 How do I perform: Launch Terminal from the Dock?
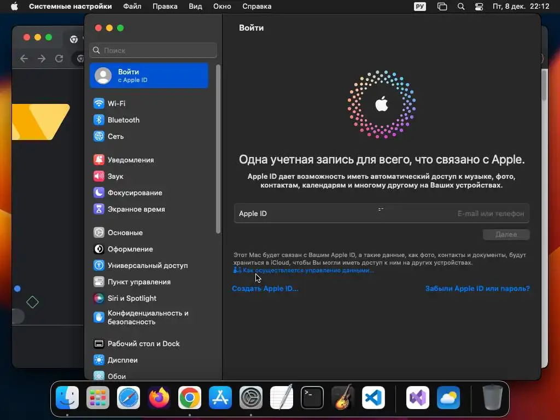pos(312,398)
